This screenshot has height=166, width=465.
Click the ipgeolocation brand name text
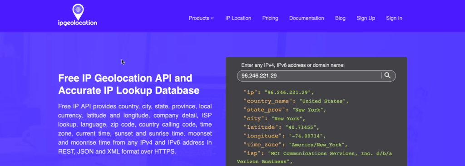point(78,23)
